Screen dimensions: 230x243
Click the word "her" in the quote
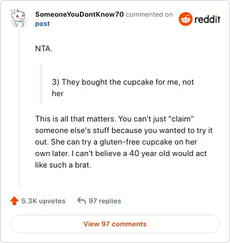[57, 94]
